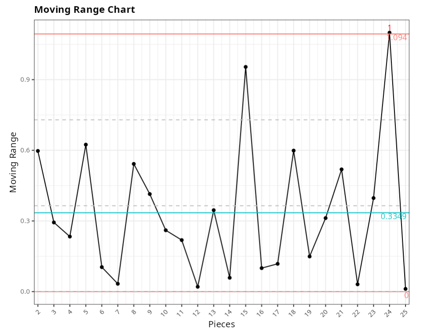
Task: Click the 0.9 y-axis tick label
Action: [24, 80]
